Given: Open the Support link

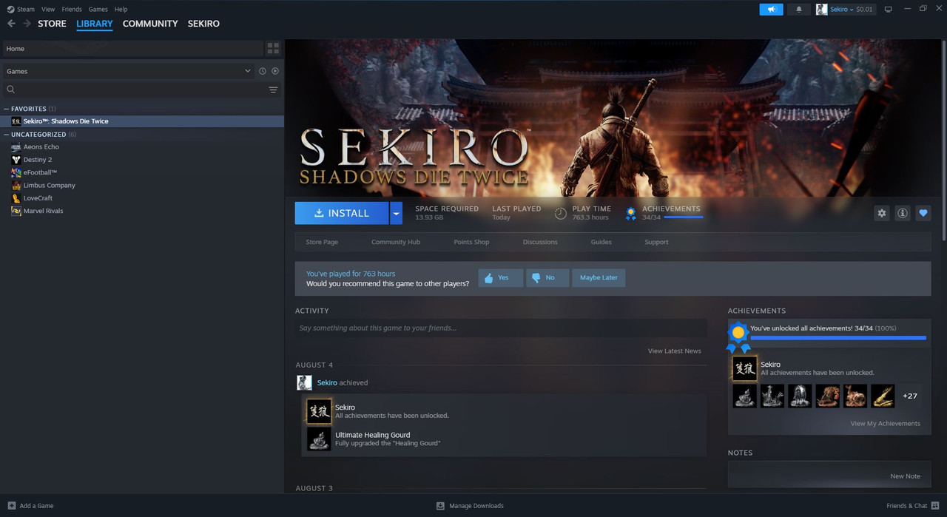Looking at the screenshot, I should [x=656, y=242].
